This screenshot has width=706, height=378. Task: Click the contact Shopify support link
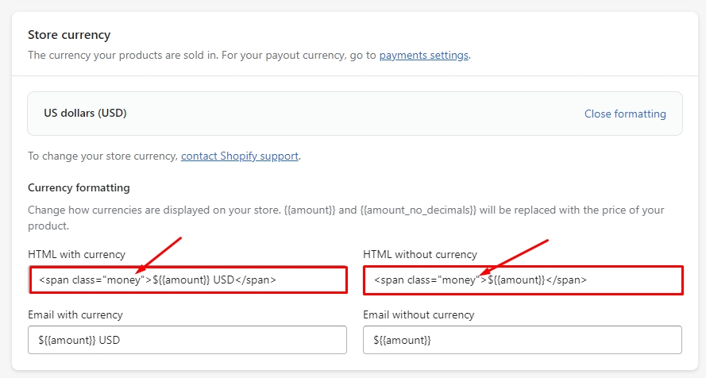pos(239,156)
